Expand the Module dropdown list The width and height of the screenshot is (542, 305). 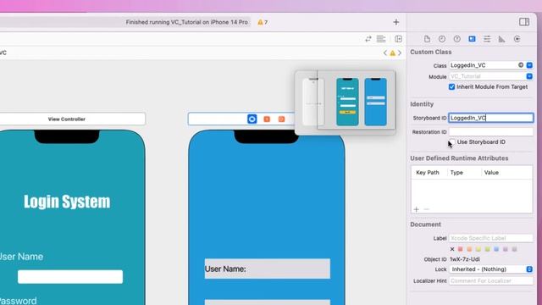[529, 76]
